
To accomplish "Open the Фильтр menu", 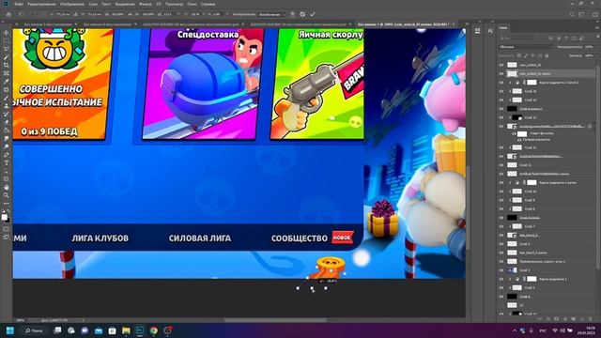I will tap(146, 4).
